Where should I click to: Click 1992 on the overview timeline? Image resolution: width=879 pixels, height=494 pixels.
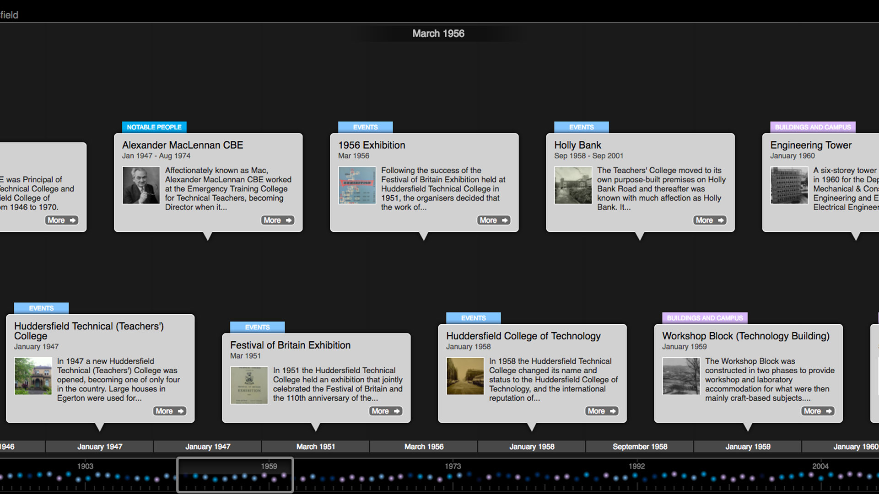636,466
